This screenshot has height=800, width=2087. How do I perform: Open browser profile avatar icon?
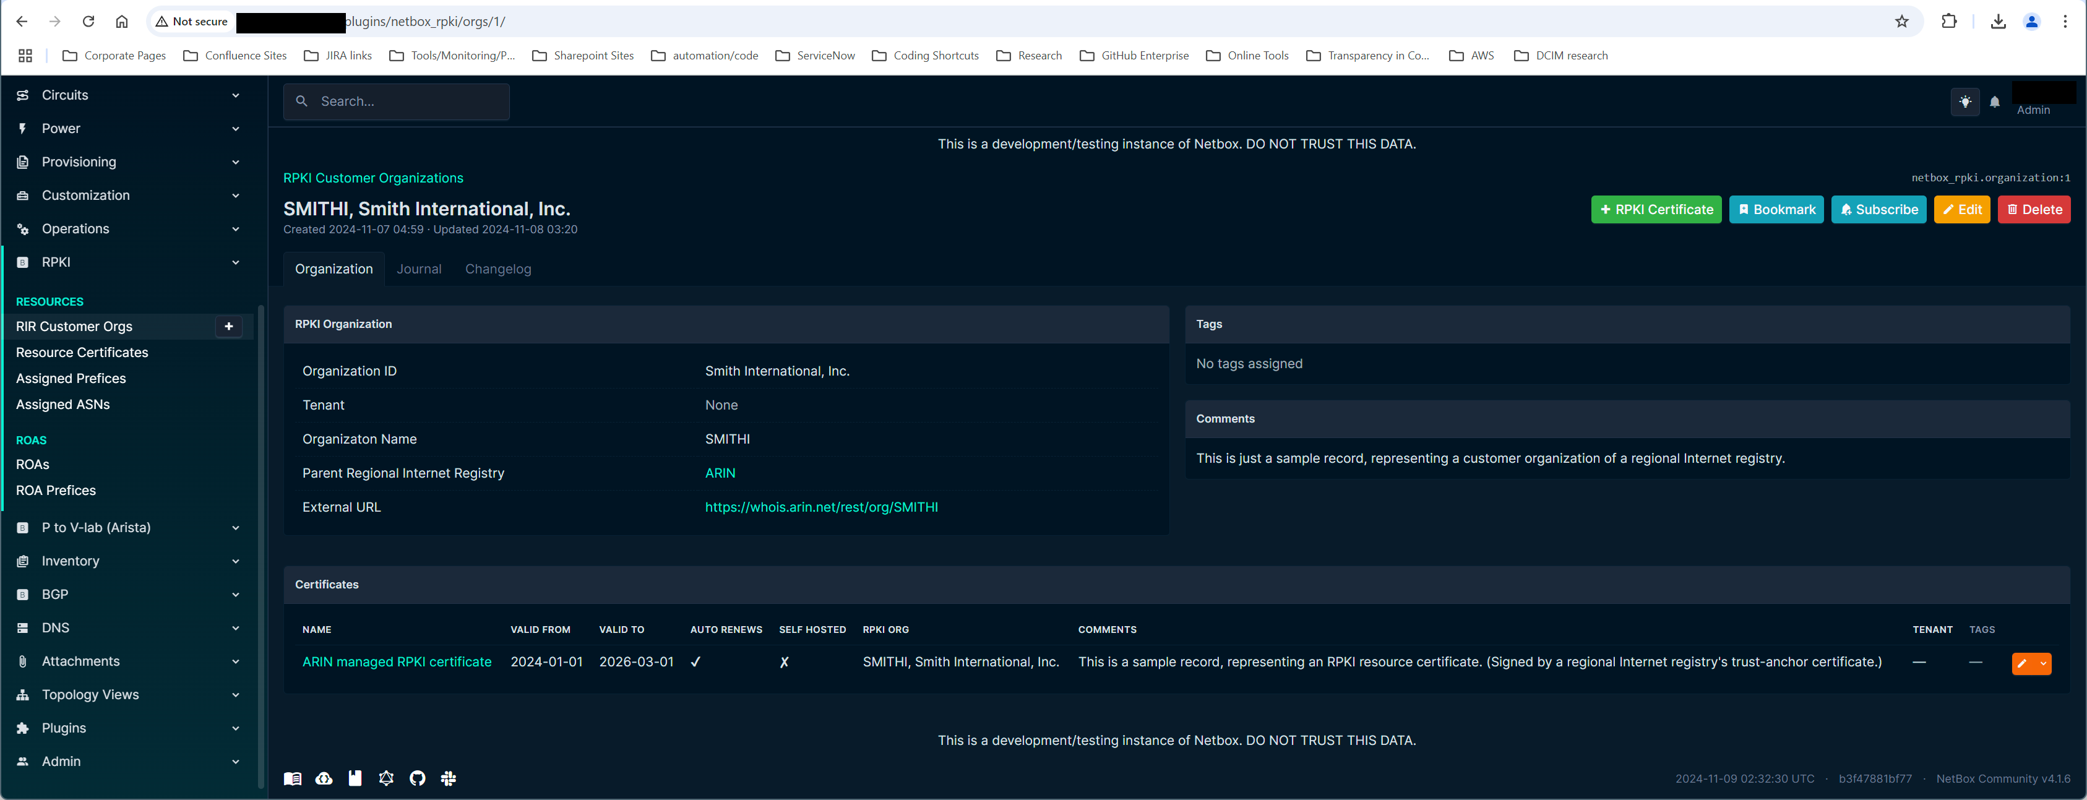coord(2031,22)
